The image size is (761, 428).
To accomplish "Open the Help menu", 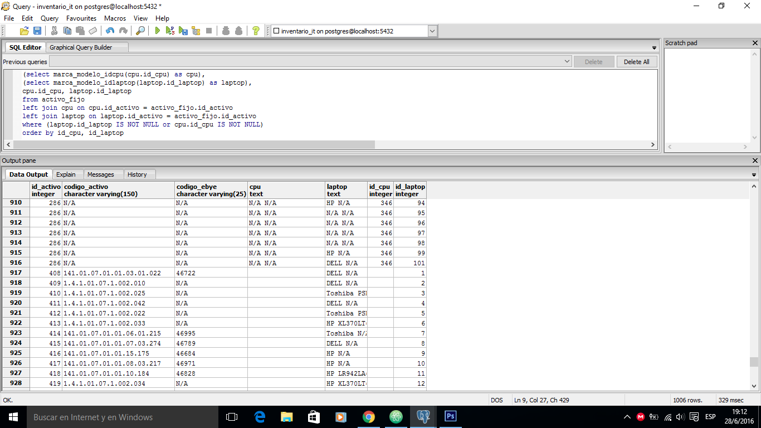I will click(x=162, y=18).
